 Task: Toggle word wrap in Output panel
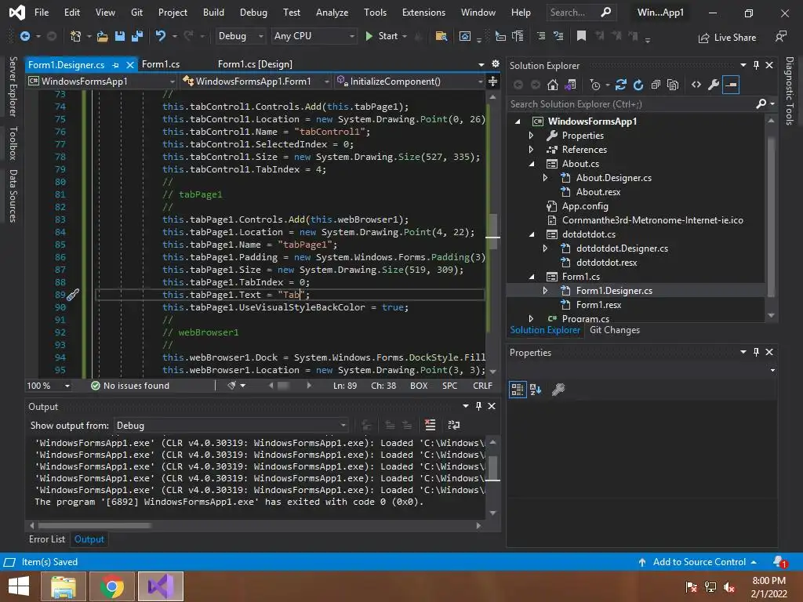point(453,425)
